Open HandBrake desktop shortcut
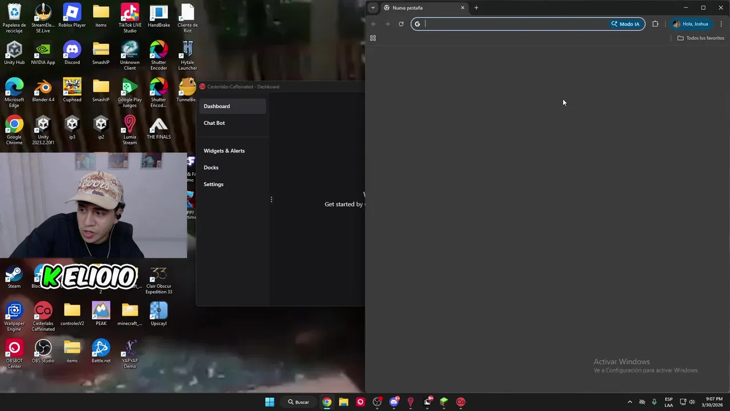 pyautogui.click(x=159, y=16)
